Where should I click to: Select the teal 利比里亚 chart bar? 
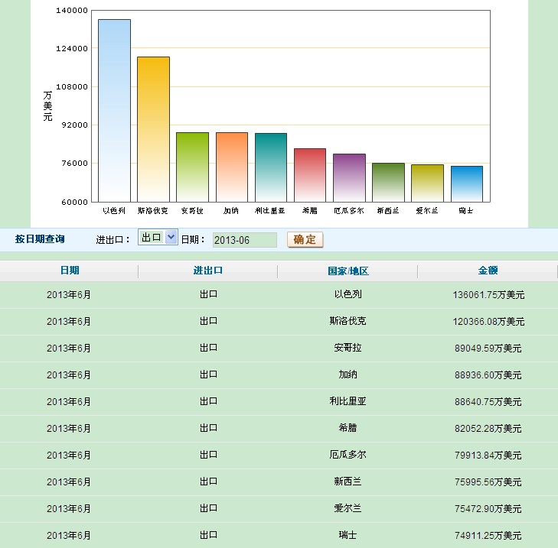pos(271,167)
